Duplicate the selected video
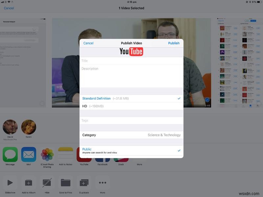The height and width of the screenshot is (197, 263). pyautogui.click(x=84, y=183)
